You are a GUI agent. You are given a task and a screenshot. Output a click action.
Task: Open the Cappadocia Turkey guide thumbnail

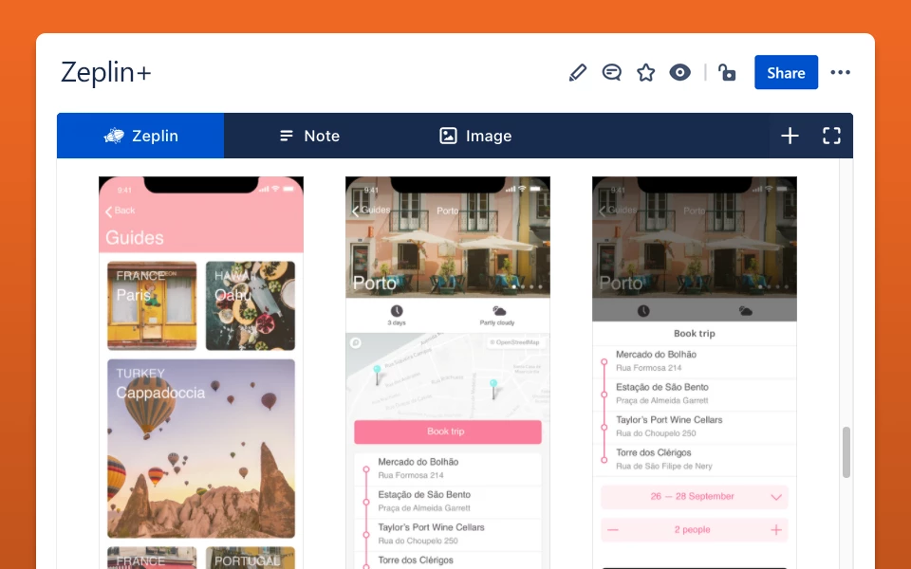click(x=201, y=449)
